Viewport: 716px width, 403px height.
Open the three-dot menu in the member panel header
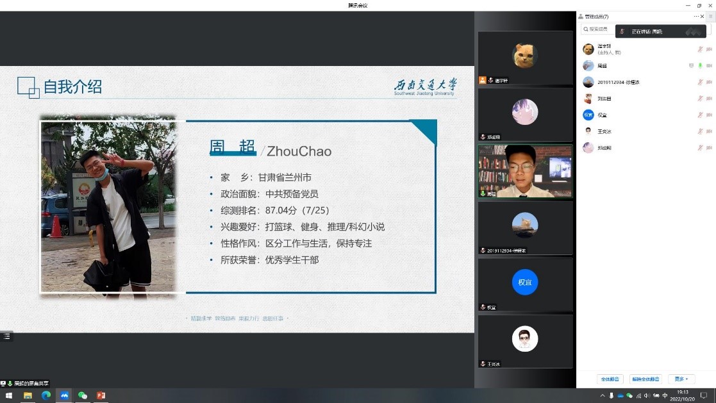tap(696, 16)
